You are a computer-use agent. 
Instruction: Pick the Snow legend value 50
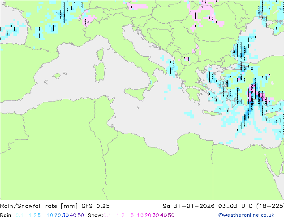pos(171,215)
